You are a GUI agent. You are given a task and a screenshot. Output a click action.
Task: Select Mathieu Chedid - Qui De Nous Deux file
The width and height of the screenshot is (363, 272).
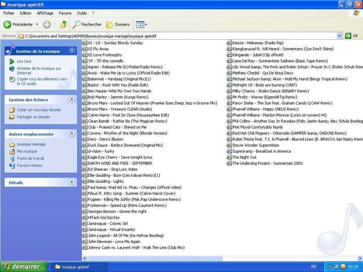[263, 73]
